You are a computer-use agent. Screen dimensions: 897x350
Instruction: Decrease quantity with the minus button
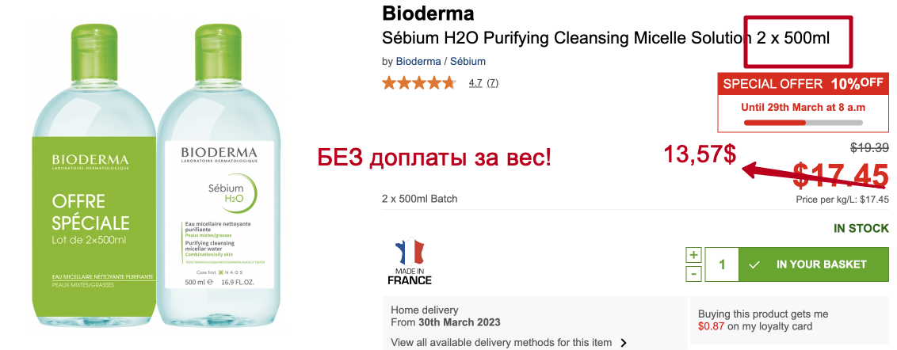point(694,273)
